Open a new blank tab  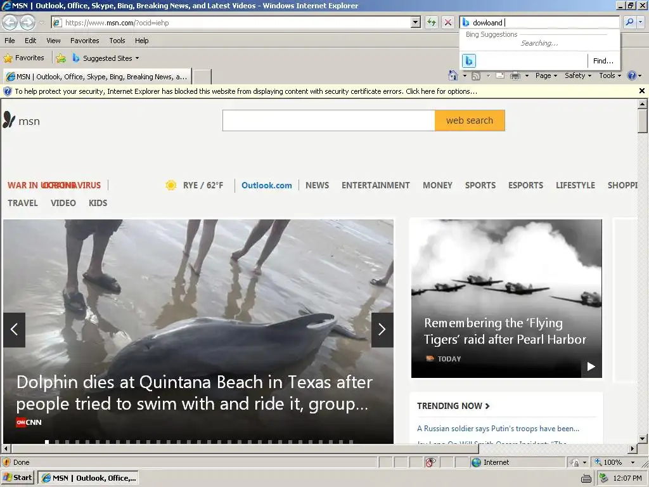202,77
